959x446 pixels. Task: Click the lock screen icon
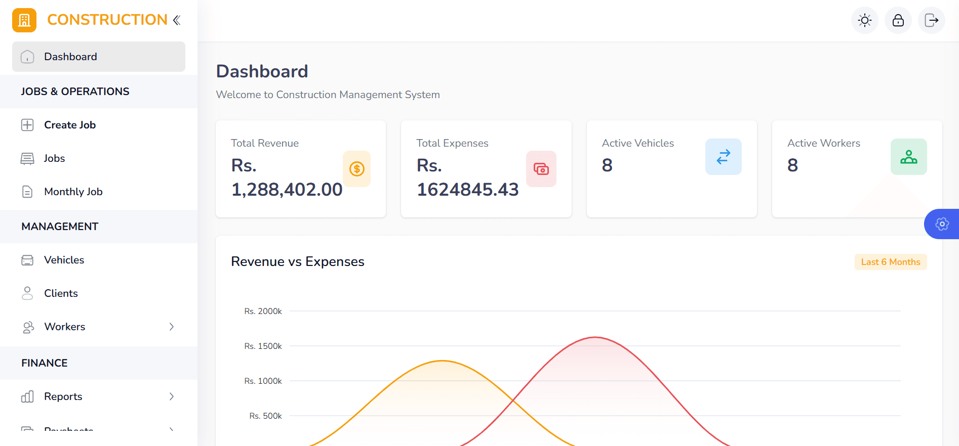(898, 20)
